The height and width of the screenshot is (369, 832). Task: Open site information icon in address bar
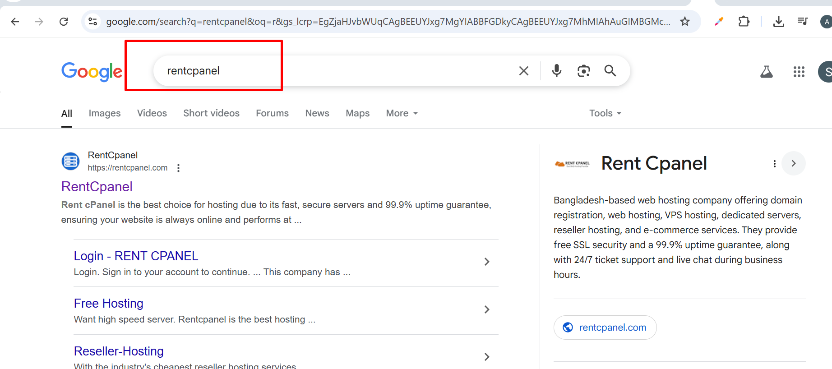[93, 22]
